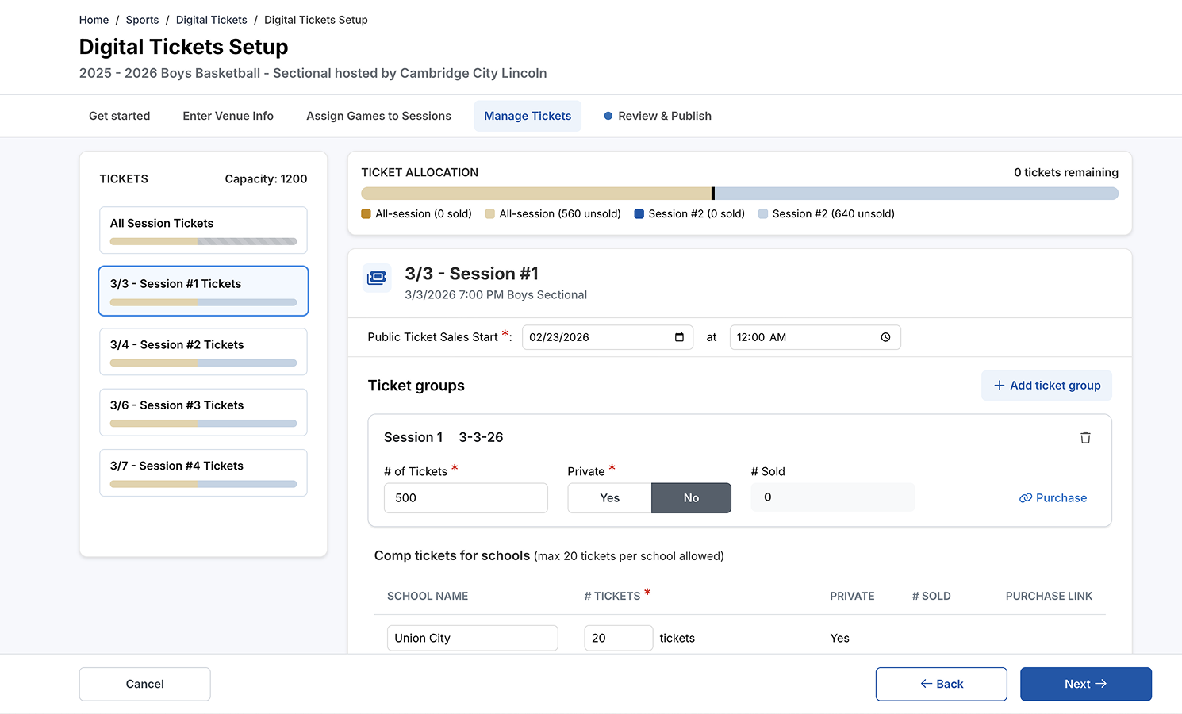This screenshot has width=1182, height=714.
Task: Switch to Enter Venue Info tab
Action: click(x=228, y=116)
